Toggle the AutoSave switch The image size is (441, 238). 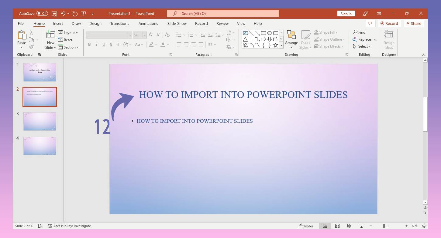[x=42, y=14]
